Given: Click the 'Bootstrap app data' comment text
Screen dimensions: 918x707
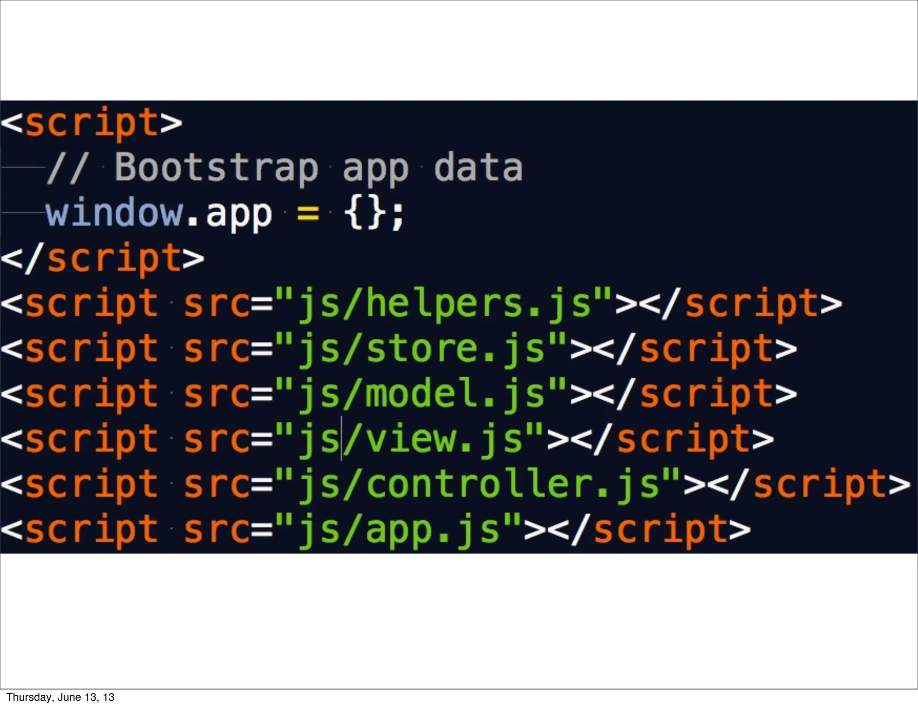Looking at the screenshot, I should point(318,168).
